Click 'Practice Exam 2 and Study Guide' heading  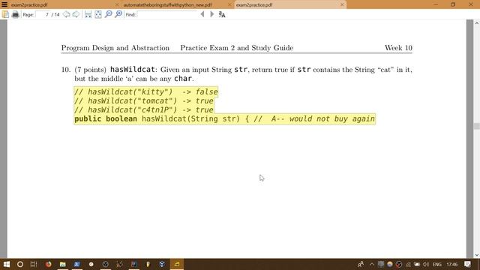237,48
